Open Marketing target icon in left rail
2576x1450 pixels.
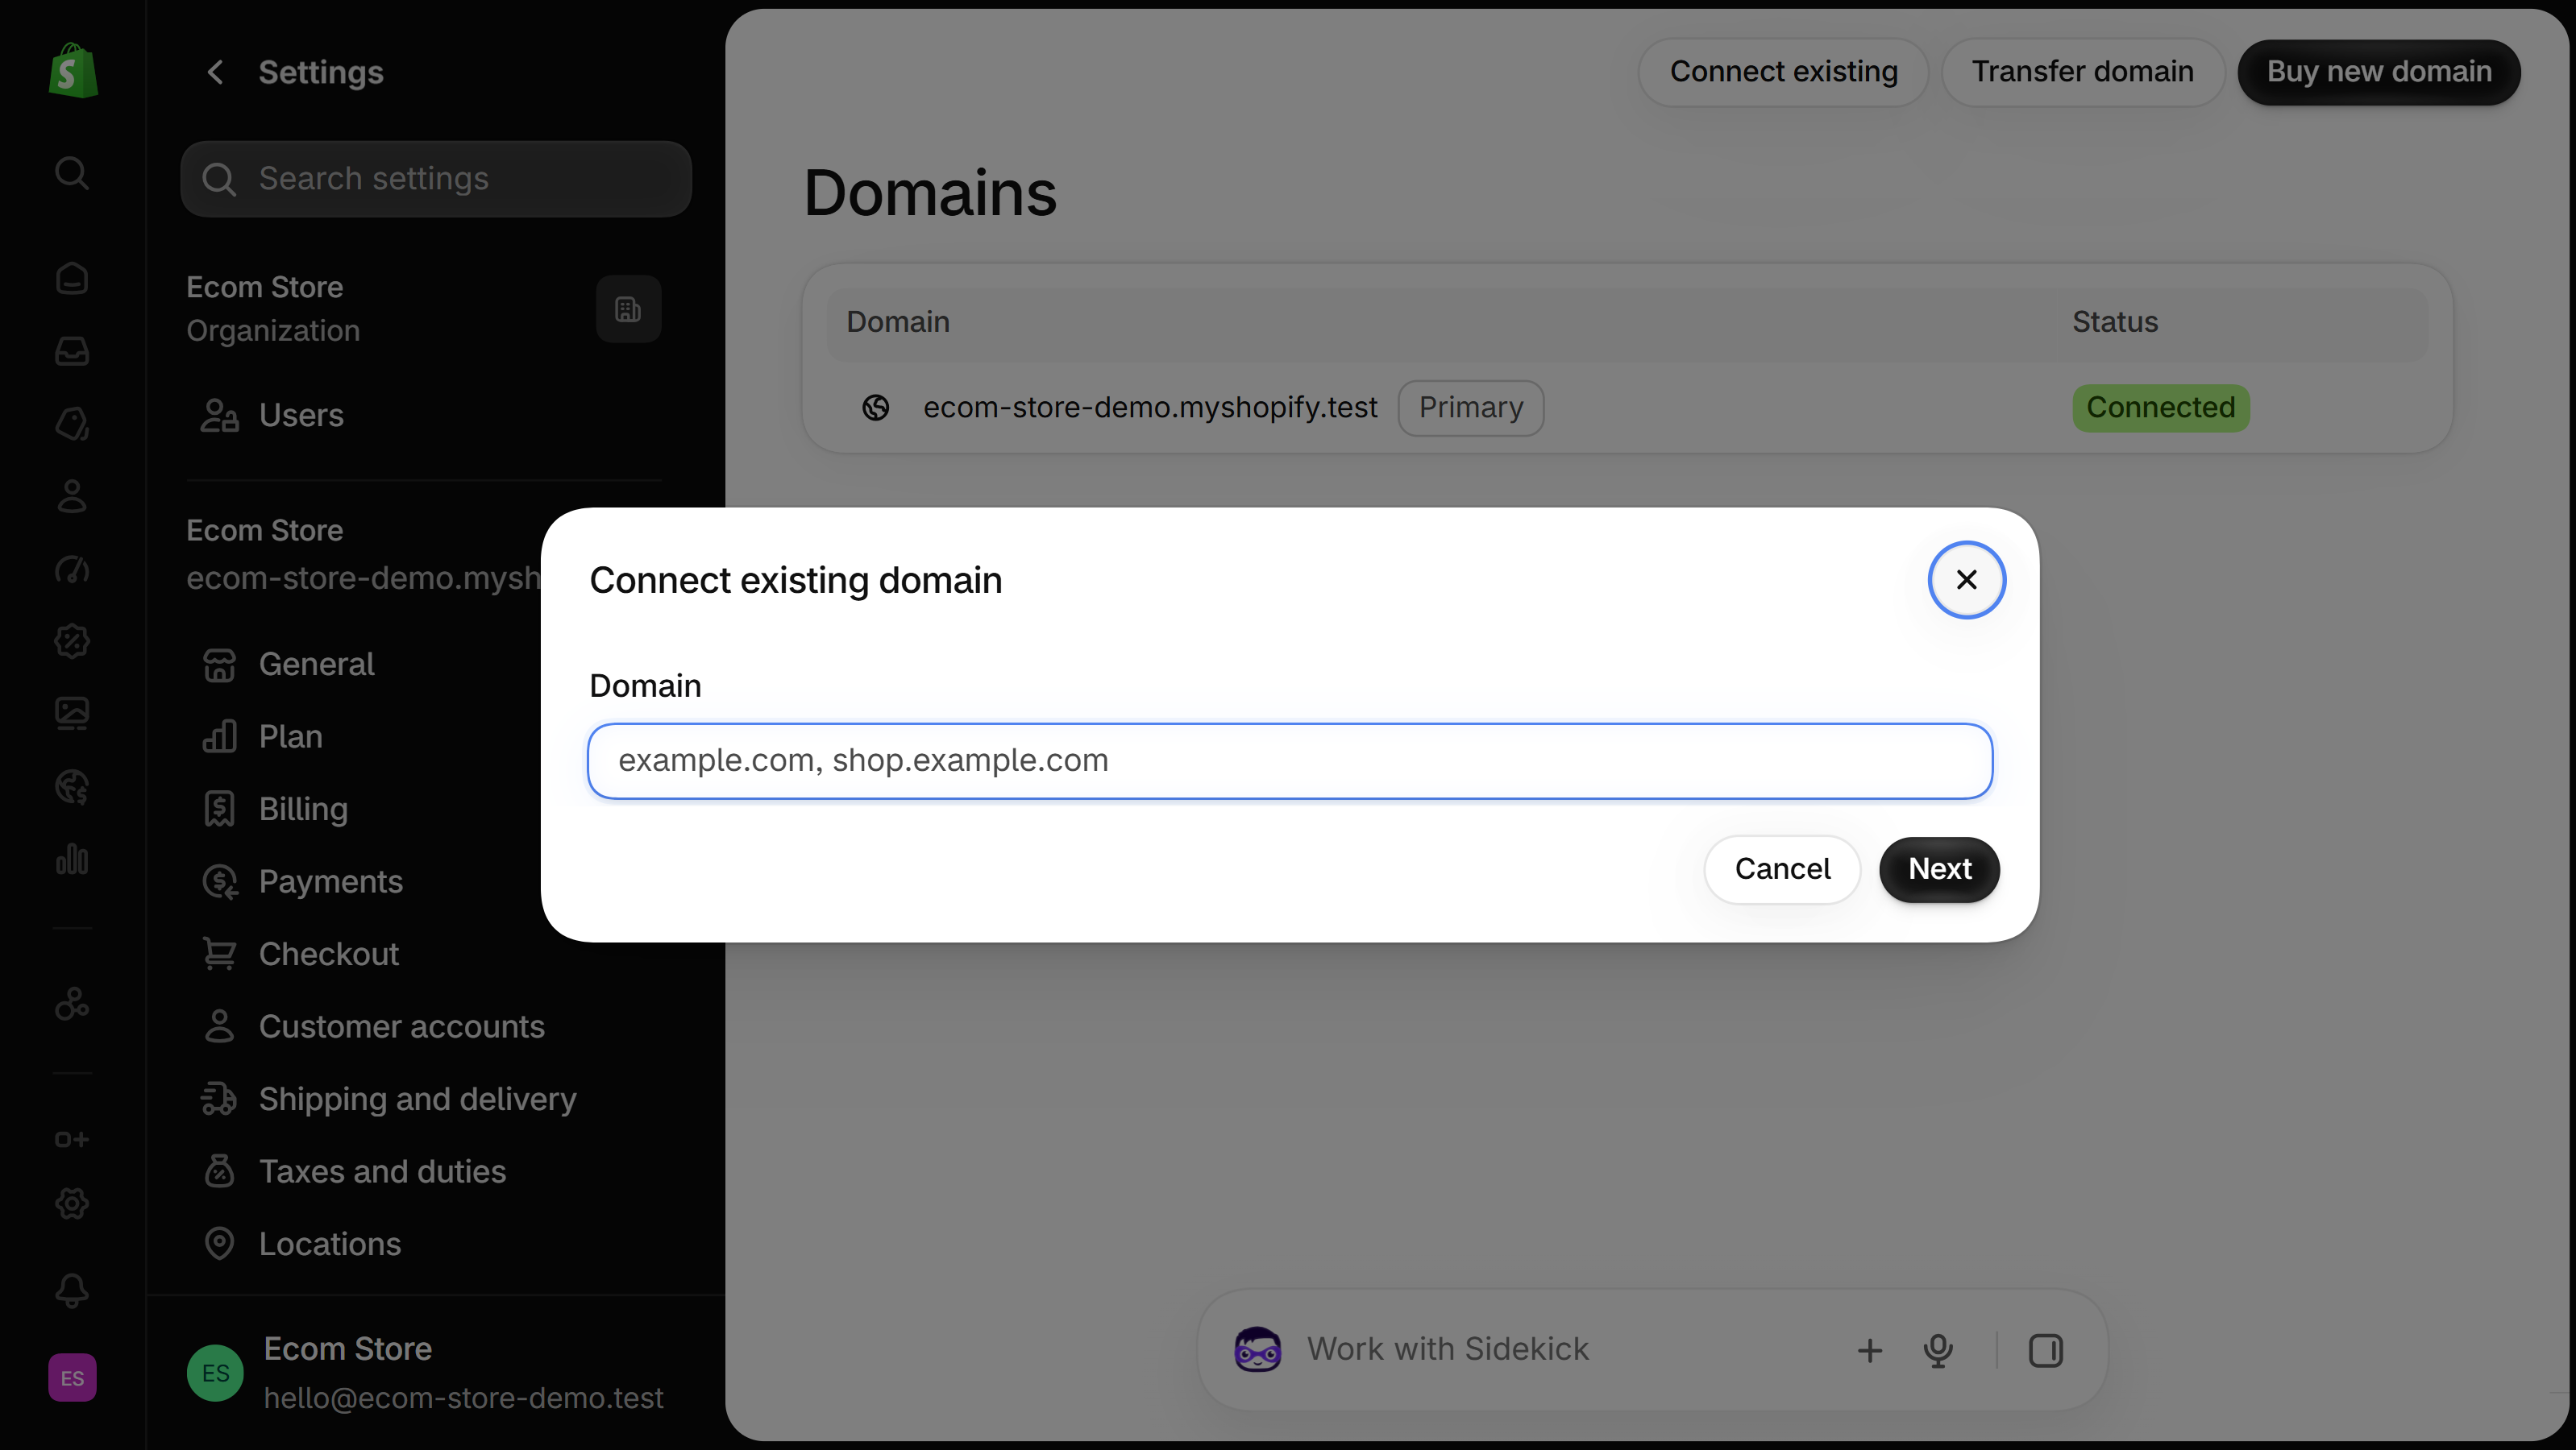72,569
